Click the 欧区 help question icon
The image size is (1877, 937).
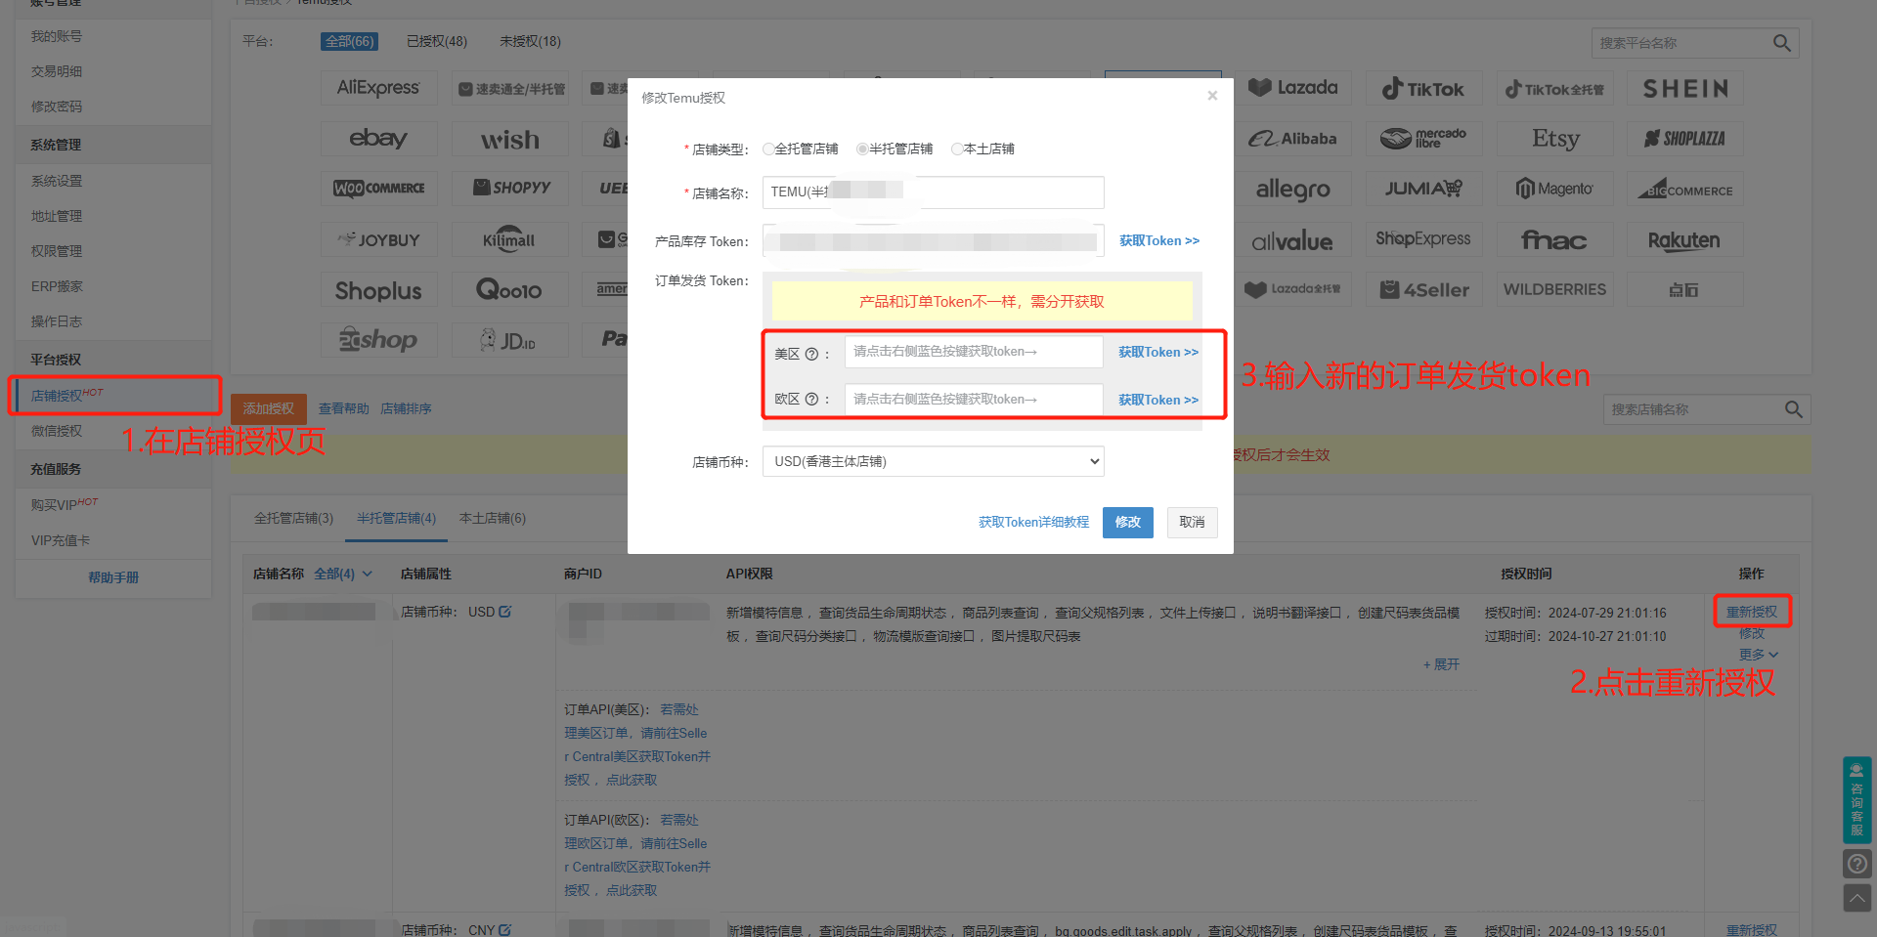click(811, 399)
